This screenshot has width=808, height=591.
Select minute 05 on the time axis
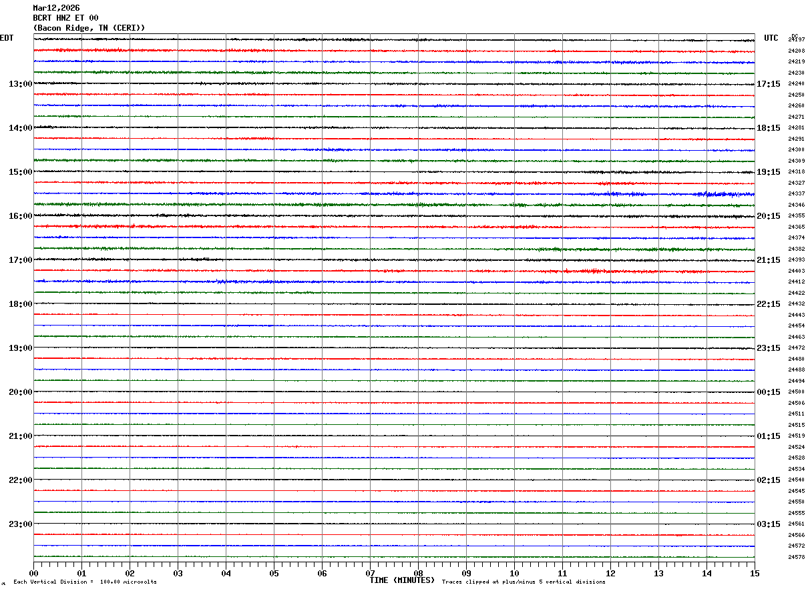(x=274, y=573)
